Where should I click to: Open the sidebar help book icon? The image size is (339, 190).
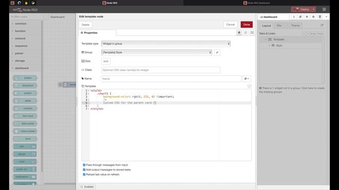coord(300,17)
